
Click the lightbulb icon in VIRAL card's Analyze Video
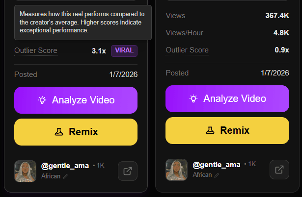click(42, 100)
